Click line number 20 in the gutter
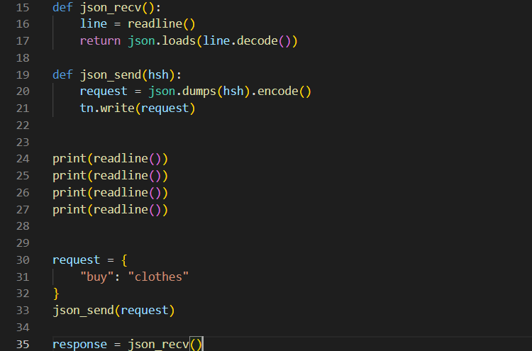The image size is (532, 351). (23, 91)
